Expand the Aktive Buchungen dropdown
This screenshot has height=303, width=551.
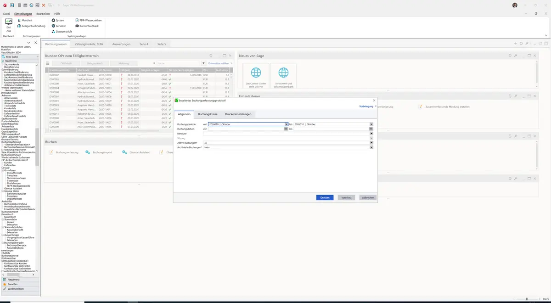[x=371, y=143]
